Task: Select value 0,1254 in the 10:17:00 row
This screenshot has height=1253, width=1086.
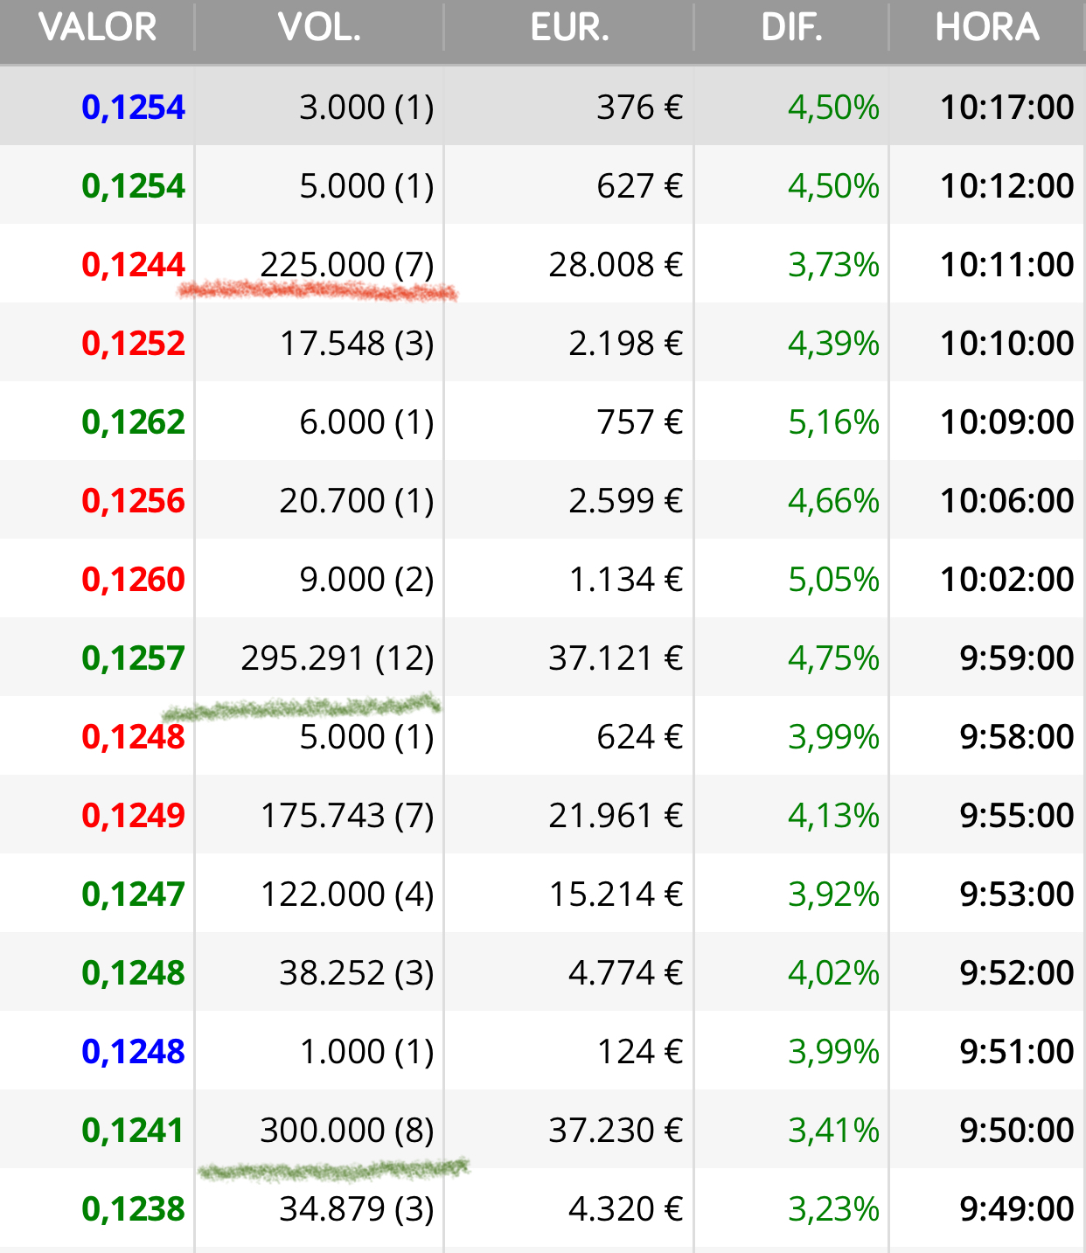Action: pyautogui.click(x=133, y=108)
